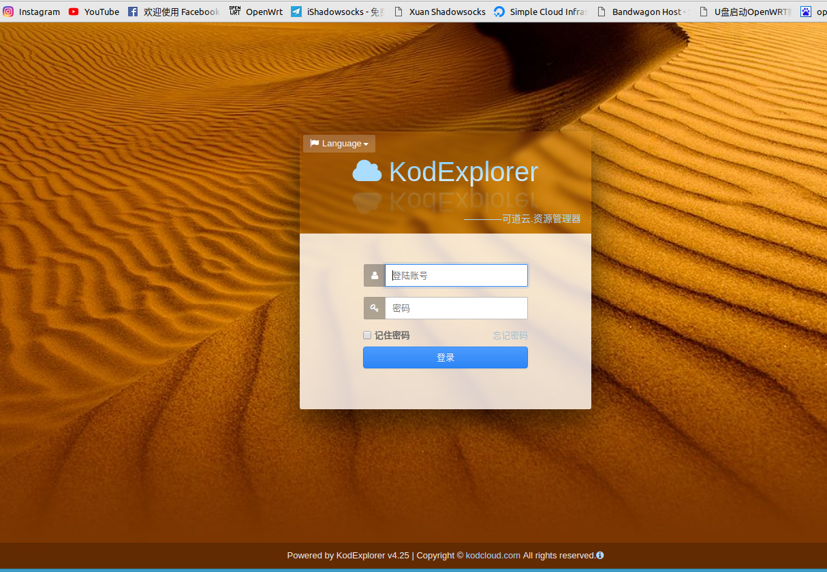Click the Instagram favicon in bookmarks bar

pos(8,12)
